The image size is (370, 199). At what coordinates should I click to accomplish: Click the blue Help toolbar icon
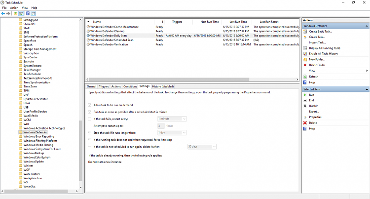coord(28,13)
